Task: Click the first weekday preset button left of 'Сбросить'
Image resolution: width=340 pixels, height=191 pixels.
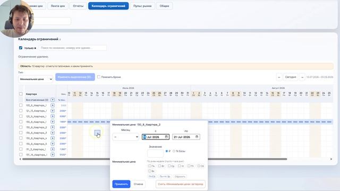Action: pos(152,177)
